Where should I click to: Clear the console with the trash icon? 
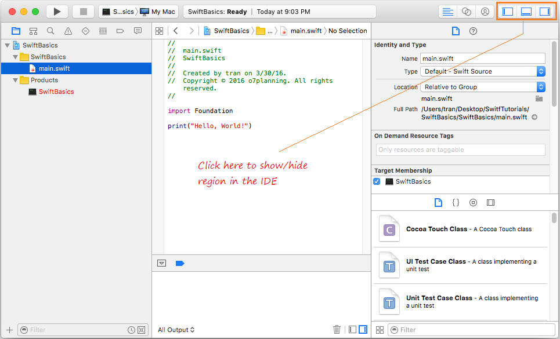click(337, 329)
